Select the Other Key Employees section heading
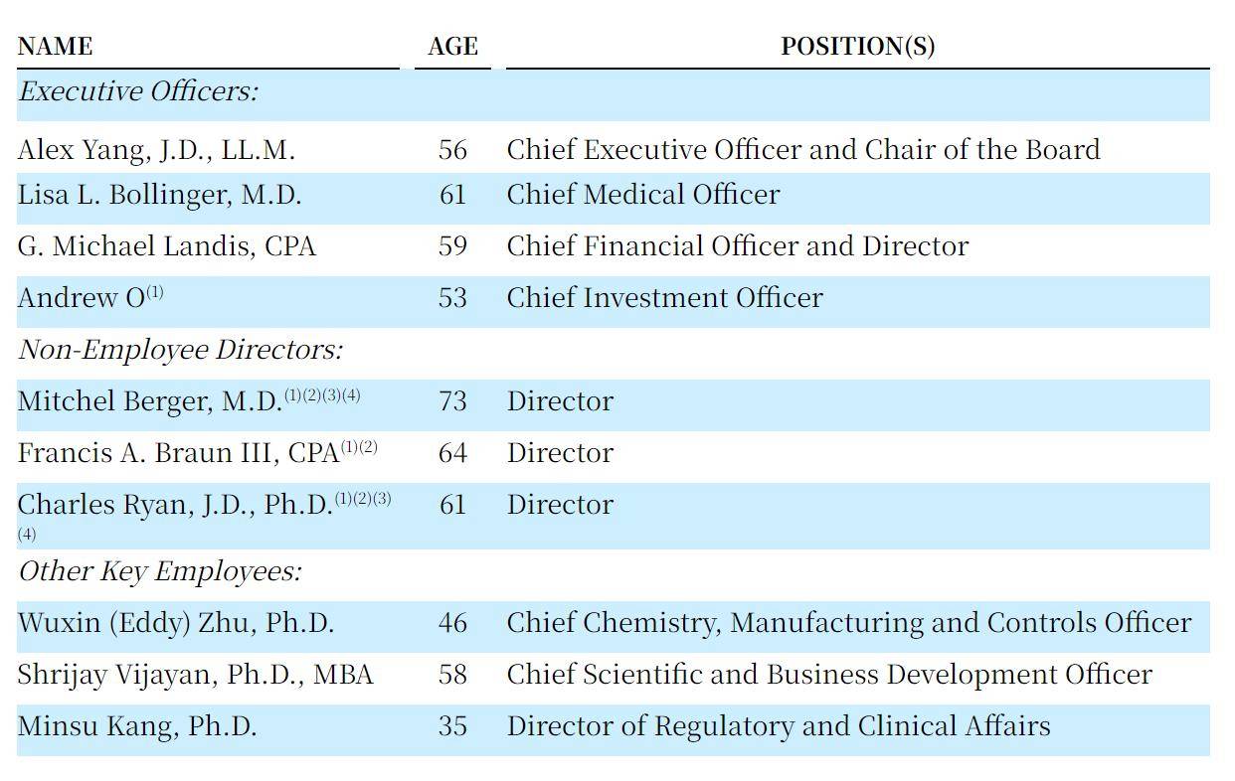The height and width of the screenshot is (781, 1235). [x=159, y=571]
